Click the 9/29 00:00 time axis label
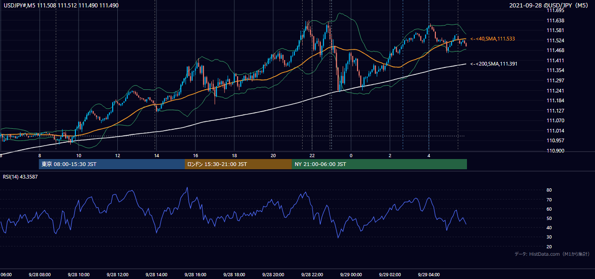The image size is (595, 279). pyautogui.click(x=351, y=274)
